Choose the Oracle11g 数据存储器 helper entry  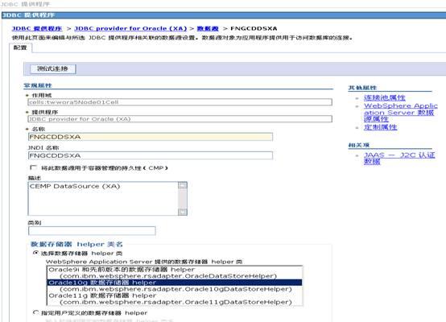coord(175,299)
